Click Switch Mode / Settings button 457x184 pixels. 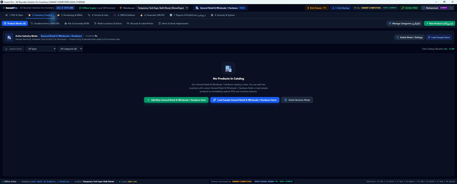tap(409, 37)
